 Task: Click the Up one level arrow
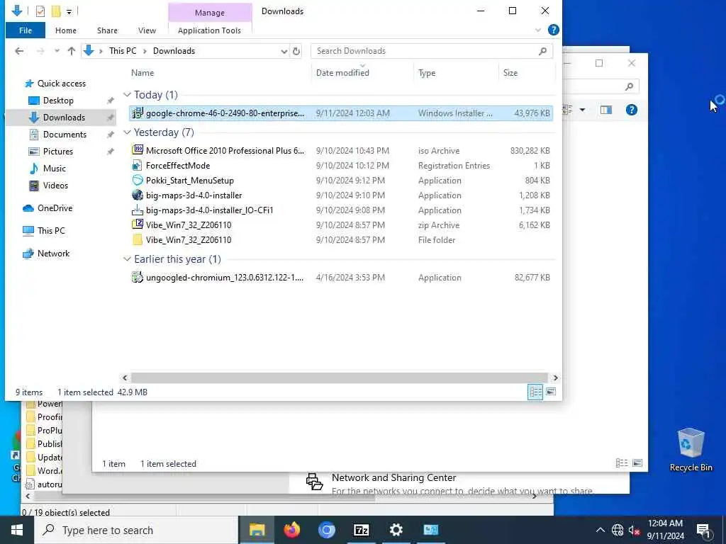(72, 51)
